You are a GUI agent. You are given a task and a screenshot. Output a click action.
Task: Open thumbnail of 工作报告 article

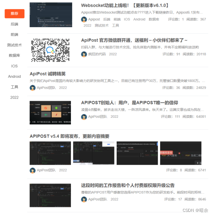tap(50, 195)
